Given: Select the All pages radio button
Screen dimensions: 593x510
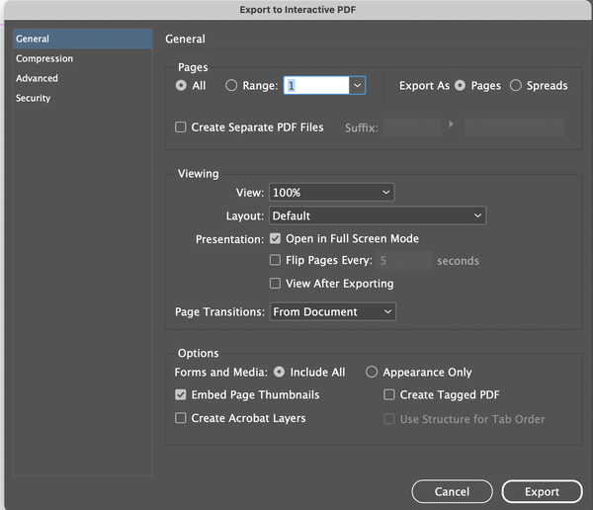Looking at the screenshot, I should point(181,86).
